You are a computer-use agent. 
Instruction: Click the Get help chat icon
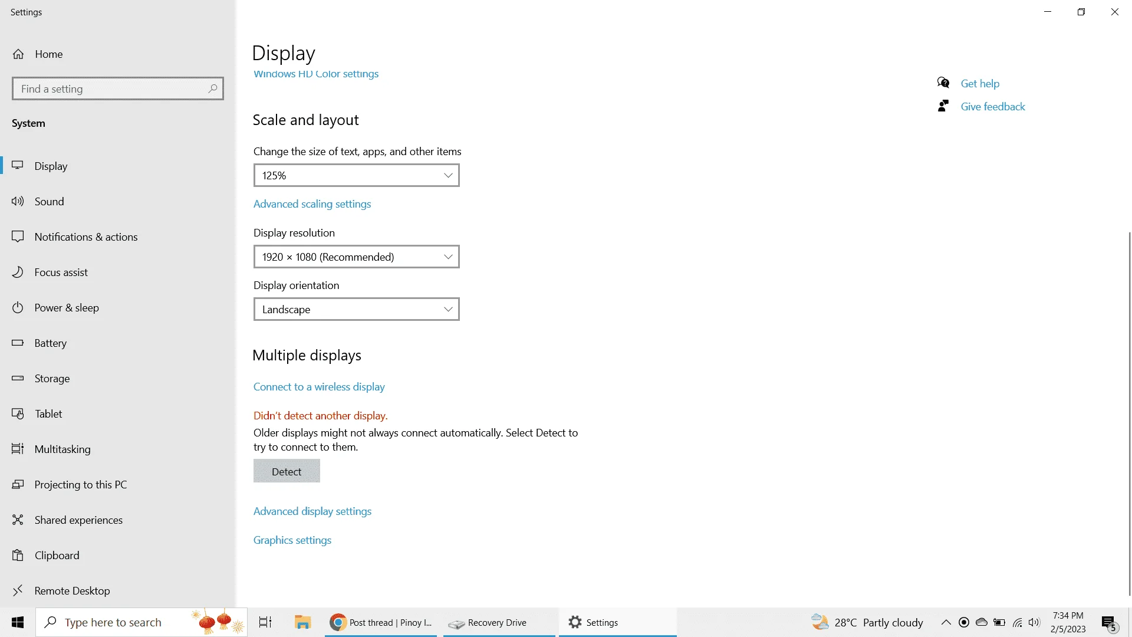pyautogui.click(x=943, y=83)
